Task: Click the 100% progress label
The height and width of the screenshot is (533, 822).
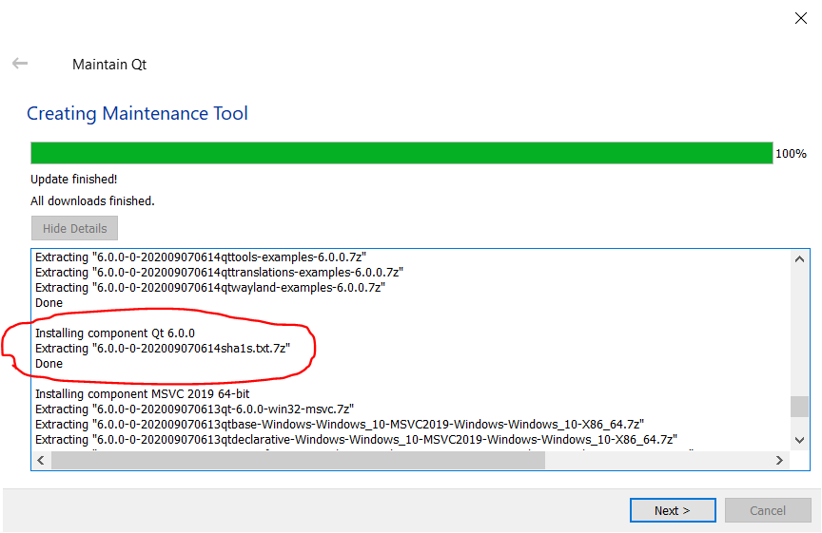Action: 791,153
